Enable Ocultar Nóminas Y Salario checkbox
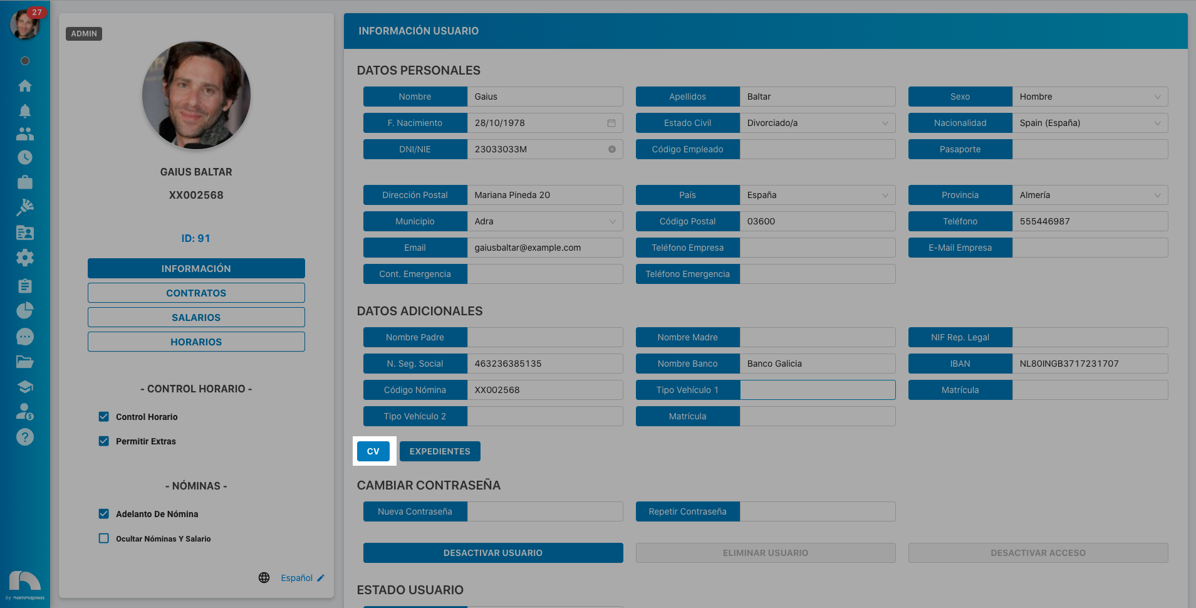This screenshot has height=608, width=1196. coord(104,538)
